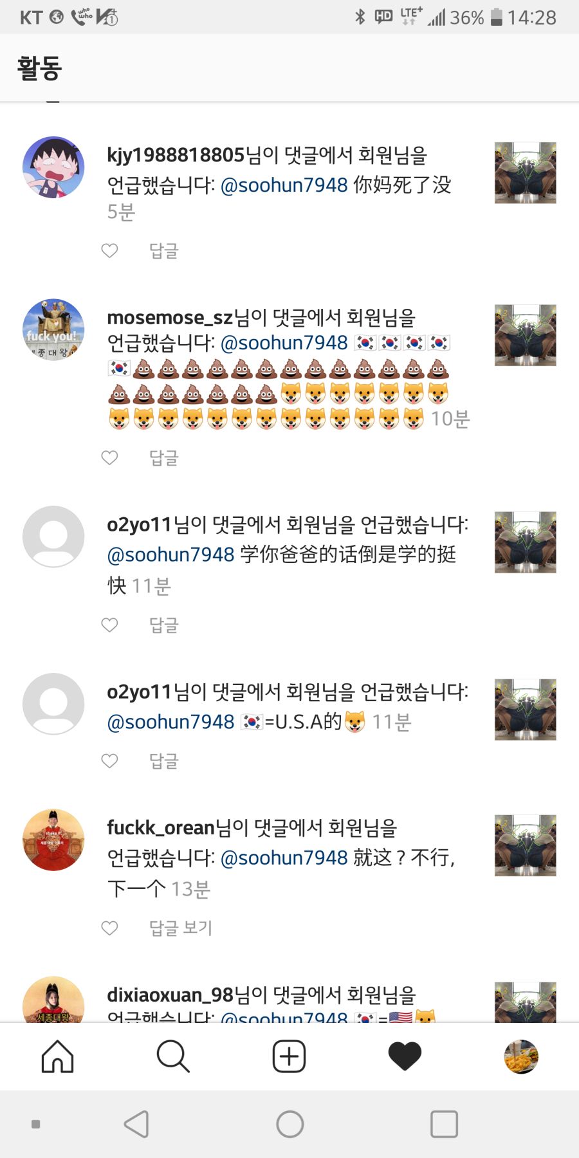Image resolution: width=579 pixels, height=1158 pixels.
Task: Tap the new post plus icon
Action: pos(289,1056)
